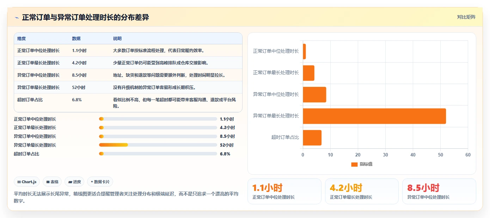Click the 6.8% value beside the progress bar
Screen dimensions: 490x218
pos(225,154)
